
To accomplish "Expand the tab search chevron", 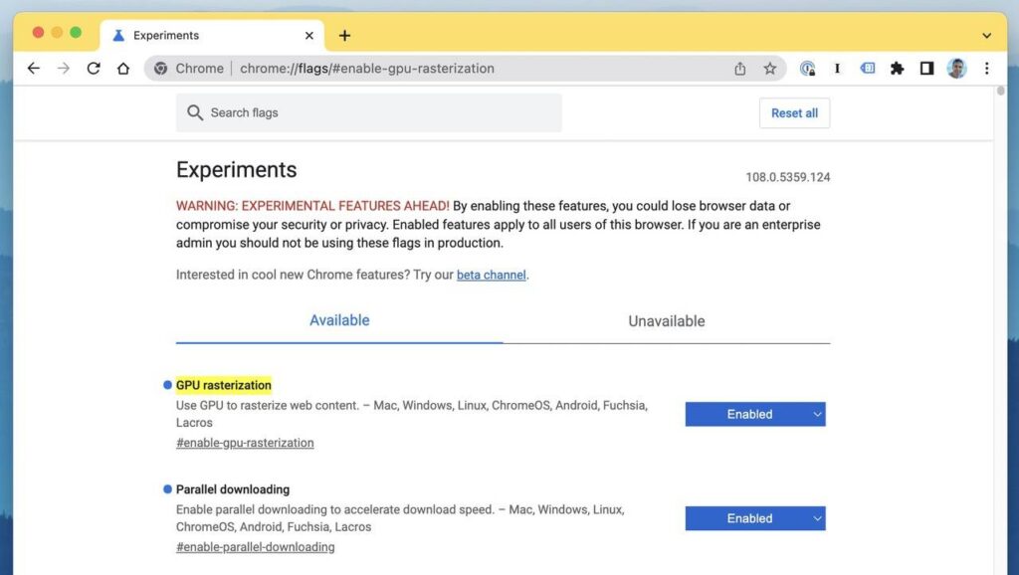I will (986, 36).
